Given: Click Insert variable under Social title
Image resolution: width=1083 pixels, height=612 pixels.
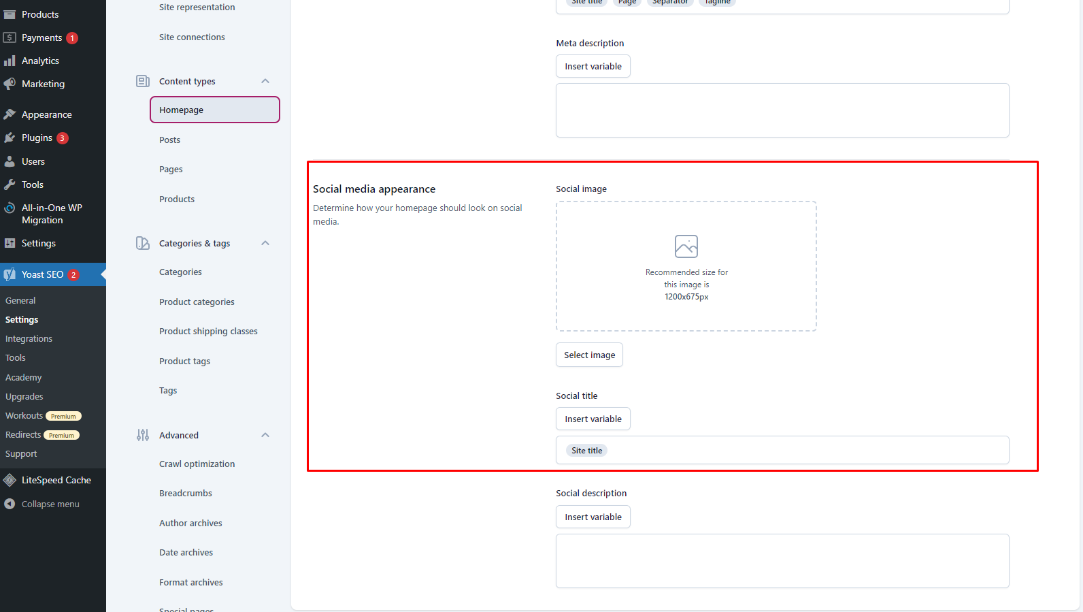Looking at the screenshot, I should coord(593,419).
